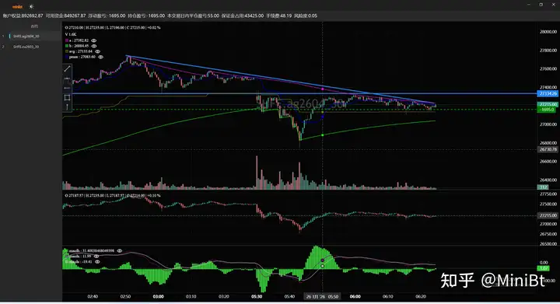Click the blue 27334.26 price label
This screenshot has width=560, height=304.
548,93
